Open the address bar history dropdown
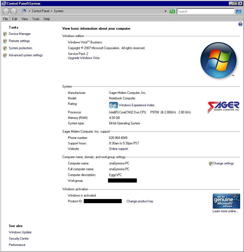Screen dimensions: 244x252 (165, 11)
